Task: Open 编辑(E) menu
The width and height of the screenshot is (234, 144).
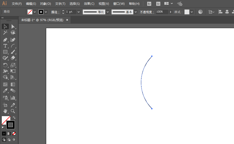Action: click(x=31, y=4)
